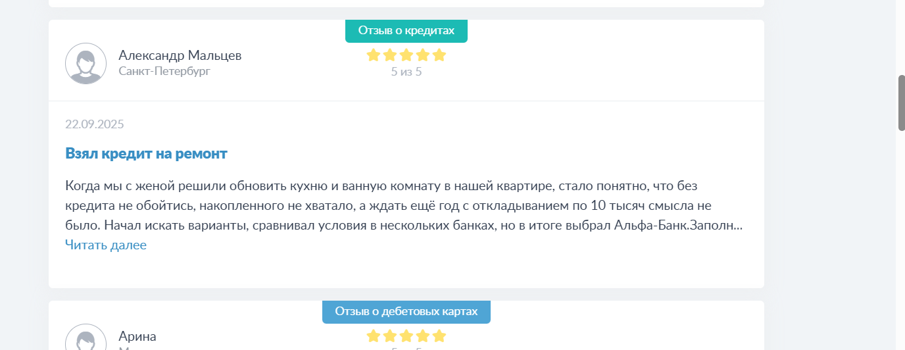This screenshot has width=905, height=350.
Task: Click the first star in Александр Мальцев's rating
Action: tap(374, 55)
